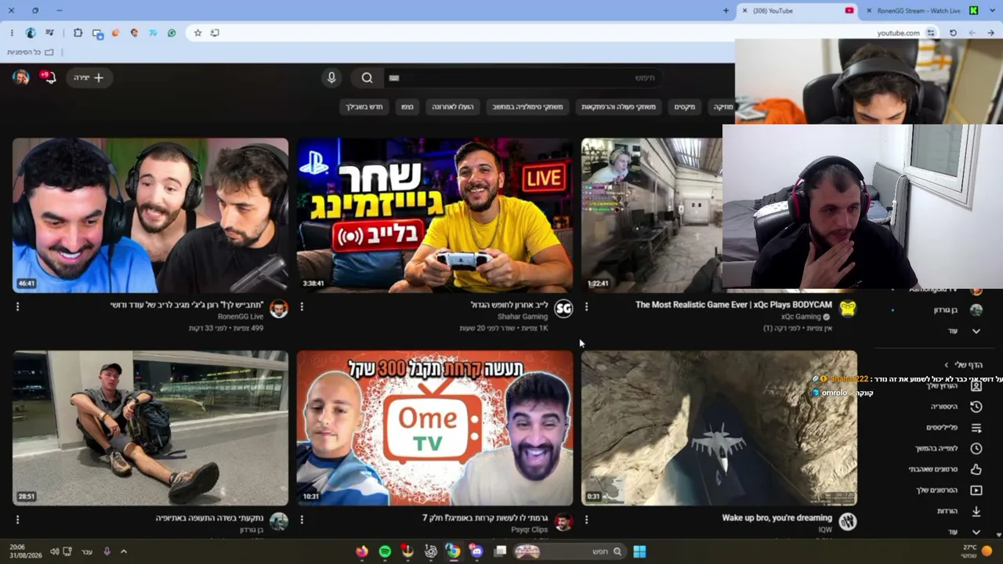Open 'The Most Realistic Game Ever' title
Screen dimensions: 1003x564
point(733,305)
